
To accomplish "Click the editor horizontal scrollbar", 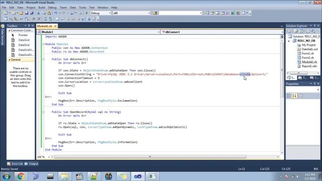I will point(150,157).
